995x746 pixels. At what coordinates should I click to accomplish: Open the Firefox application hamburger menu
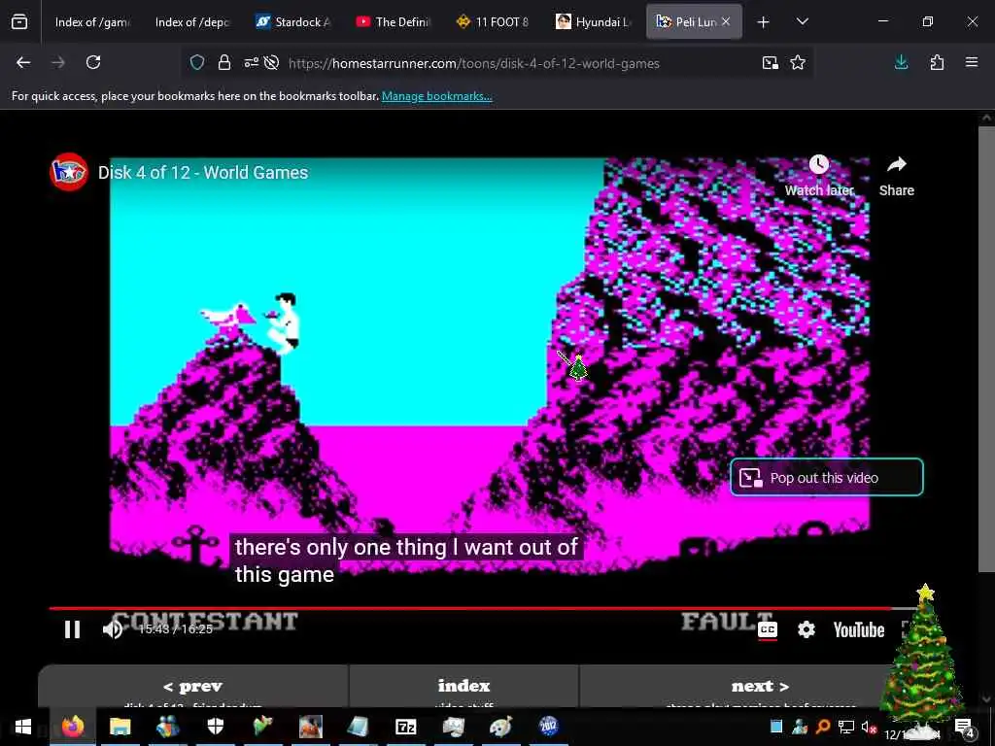tap(972, 62)
